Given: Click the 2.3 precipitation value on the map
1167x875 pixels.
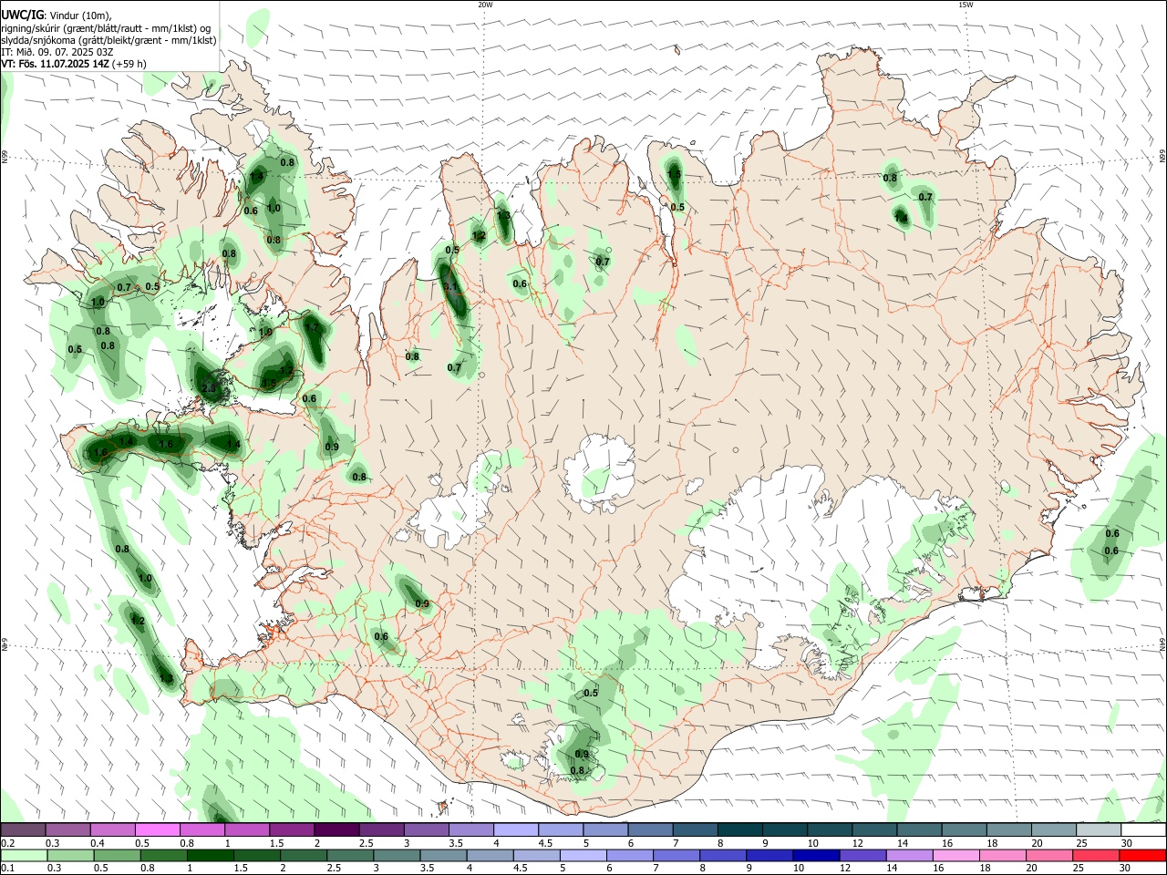Looking at the screenshot, I should [209, 388].
